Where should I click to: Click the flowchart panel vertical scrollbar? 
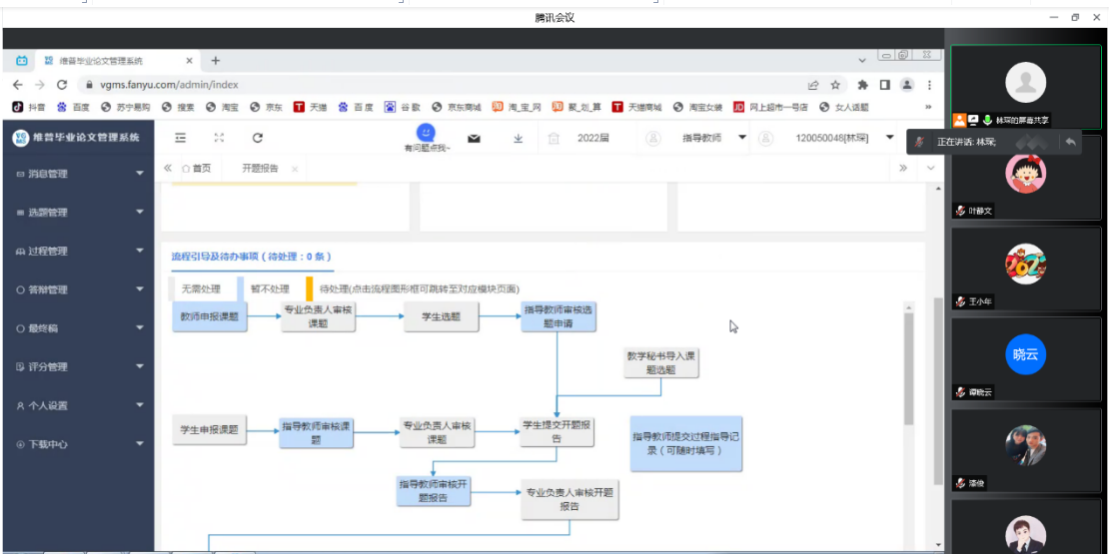coord(908,369)
